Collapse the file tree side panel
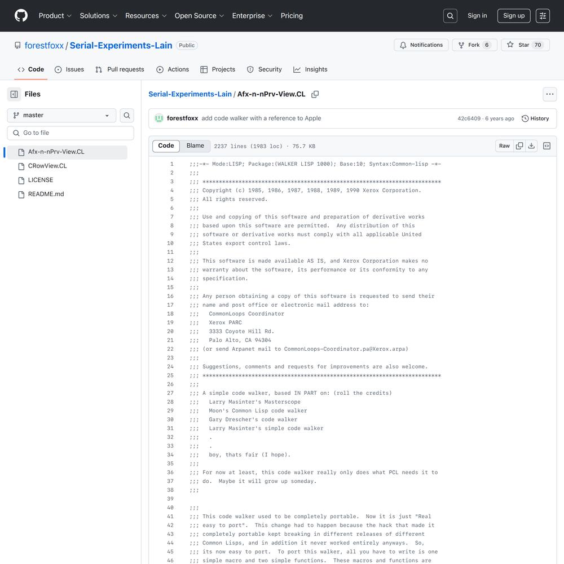This screenshot has width=564, height=564. (14, 94)
